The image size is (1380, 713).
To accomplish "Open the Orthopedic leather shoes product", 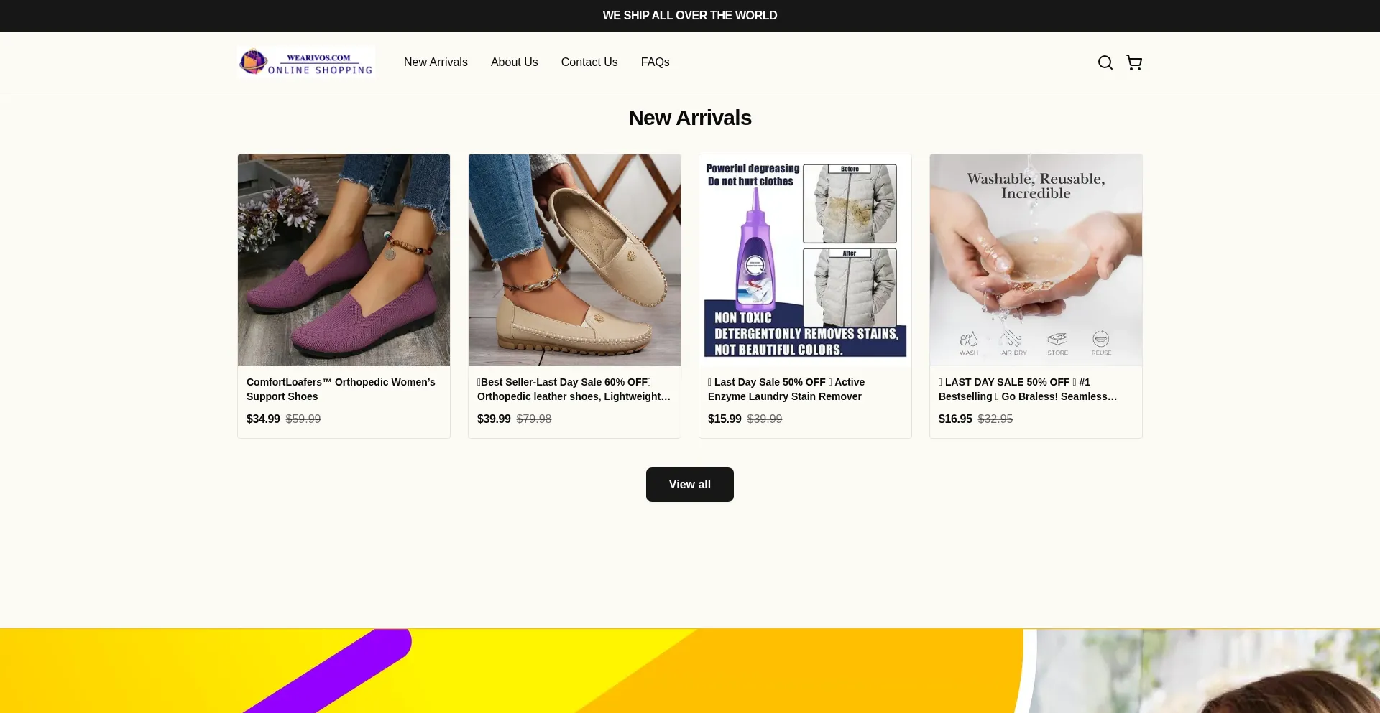I will [x=574, y=389].
